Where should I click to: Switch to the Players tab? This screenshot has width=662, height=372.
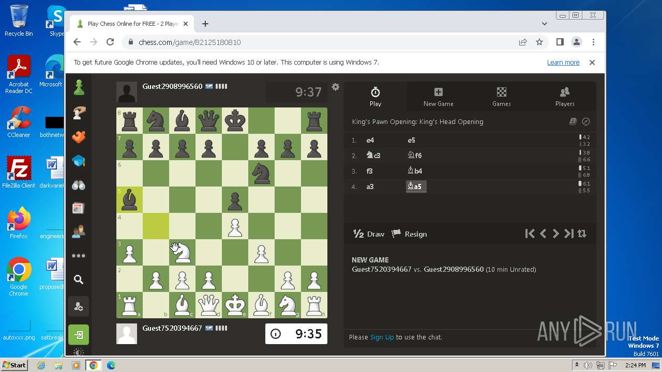[x=565, y=97]
